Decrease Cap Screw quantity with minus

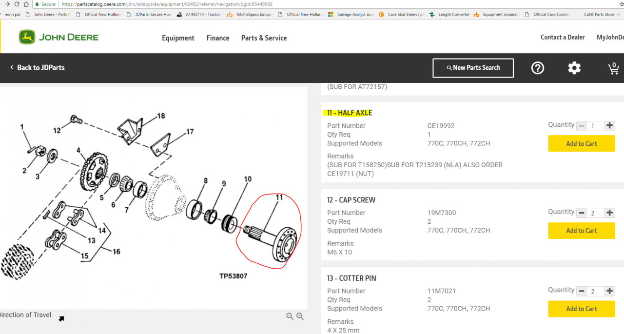pyautogui.click(x=581, y=213)
